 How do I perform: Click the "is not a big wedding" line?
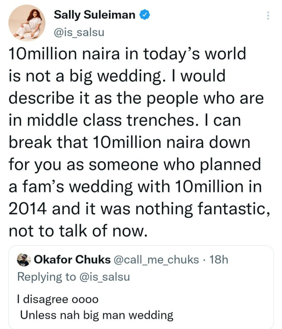point(117,76)
